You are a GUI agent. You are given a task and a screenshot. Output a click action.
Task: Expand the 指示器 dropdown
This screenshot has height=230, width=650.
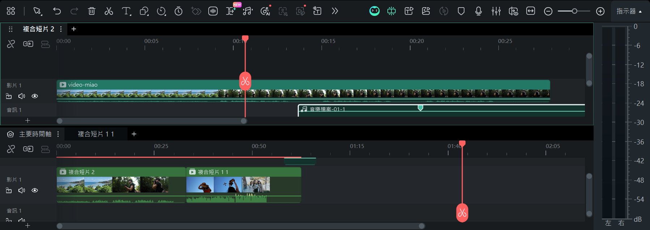[629, 11]
